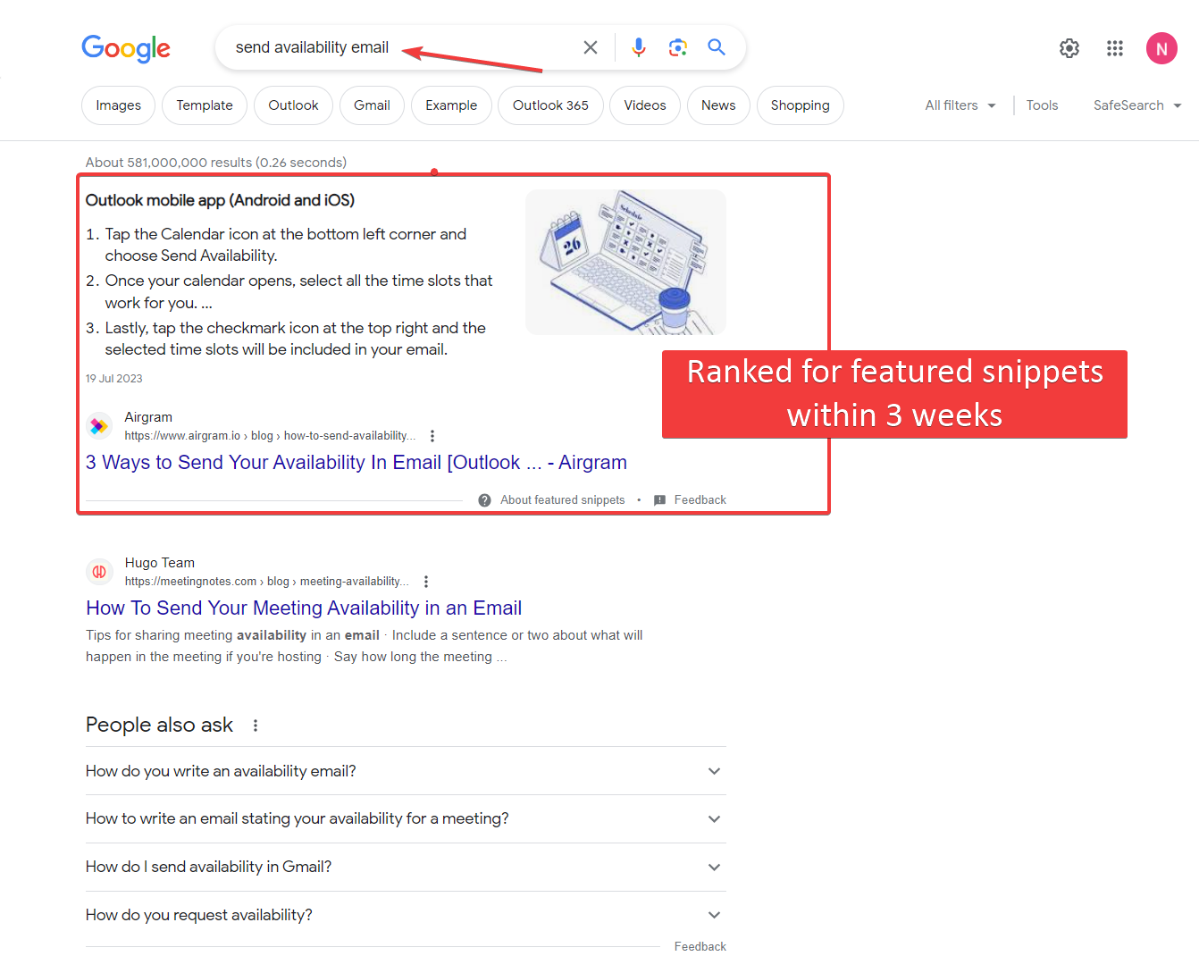The image size is (1199, 956).
Task: Expand How to write email stating availability question
Action: tap(406, 818)
